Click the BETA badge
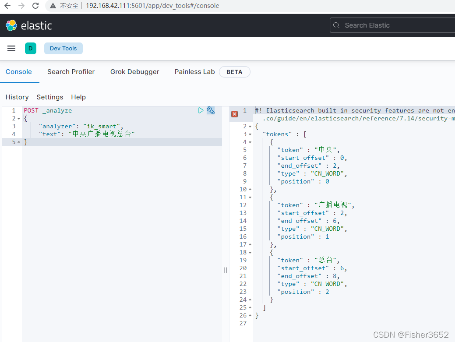 point(234,72)
